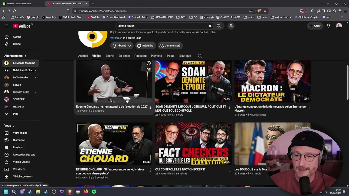Open 'QUI CONTROLE LES FACT-CHECKERS?' title
Viewport: 349px width, 196px height.
[180, 169]
